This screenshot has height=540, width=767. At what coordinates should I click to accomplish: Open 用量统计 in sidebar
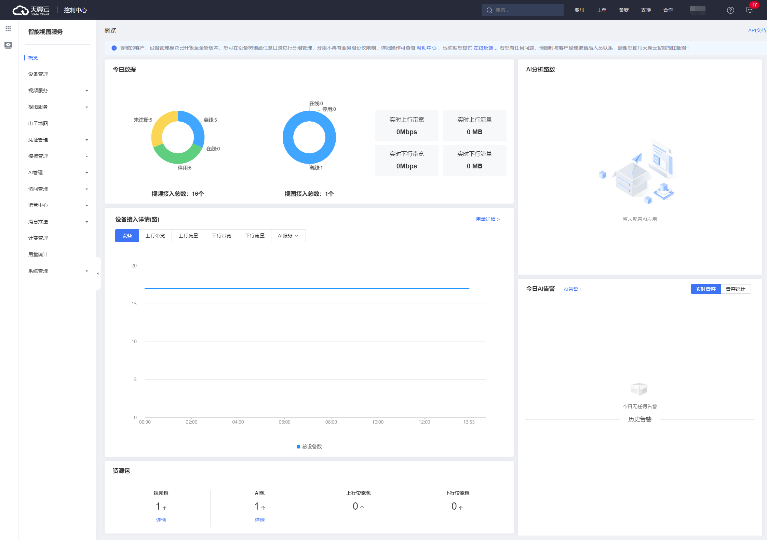click(x=38, y=254)
